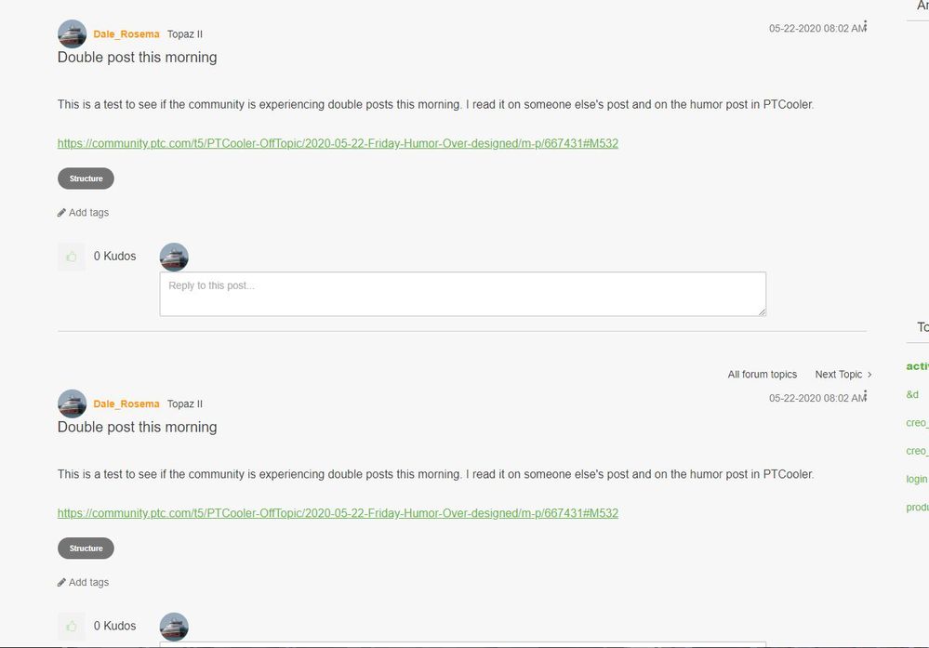Open the 0 Kudos count on first post

(x=114, y=257)
